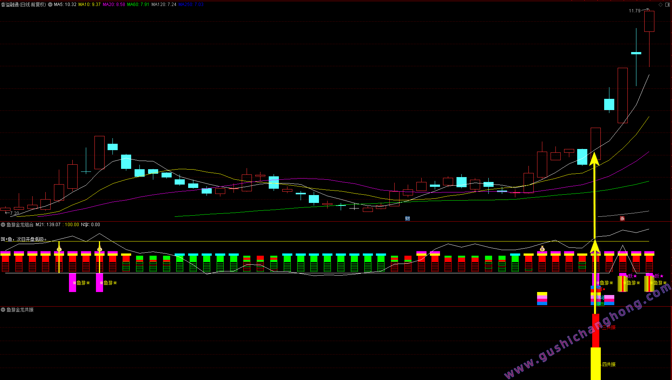This screenshot has width=672, height=380.
Task: Click the MA20: 8.58 indicator value
Action: click(x=114, y=4)
